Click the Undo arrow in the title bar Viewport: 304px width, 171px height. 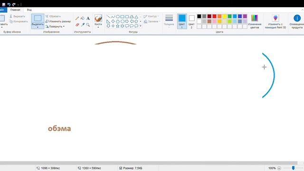point(9,4)
